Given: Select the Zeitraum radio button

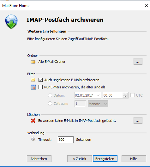Looking at the screenshot, I should point(50,104).
